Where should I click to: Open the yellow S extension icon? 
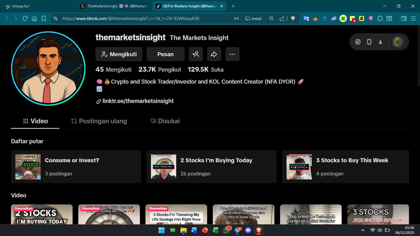362,19
